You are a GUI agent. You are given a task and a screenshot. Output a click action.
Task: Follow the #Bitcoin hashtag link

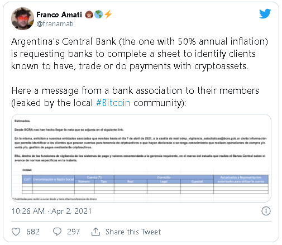113,103
